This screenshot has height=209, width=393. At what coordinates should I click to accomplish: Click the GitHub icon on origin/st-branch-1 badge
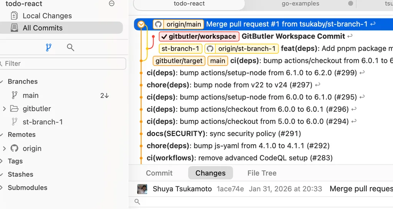click(x=210, y=49)
